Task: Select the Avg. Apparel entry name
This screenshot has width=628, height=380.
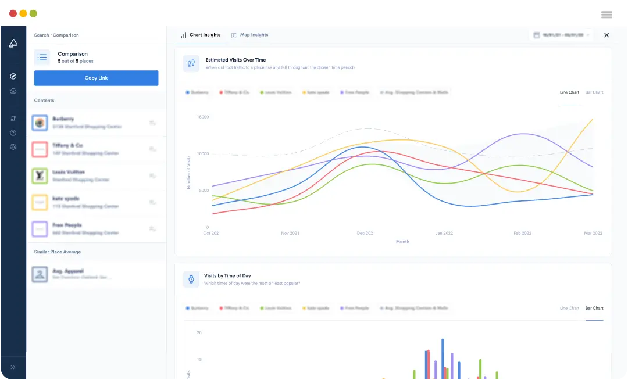Action: pos(68,271)
